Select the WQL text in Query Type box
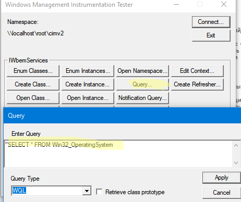Screen dimensions: 241x202 tap(19, 191)
